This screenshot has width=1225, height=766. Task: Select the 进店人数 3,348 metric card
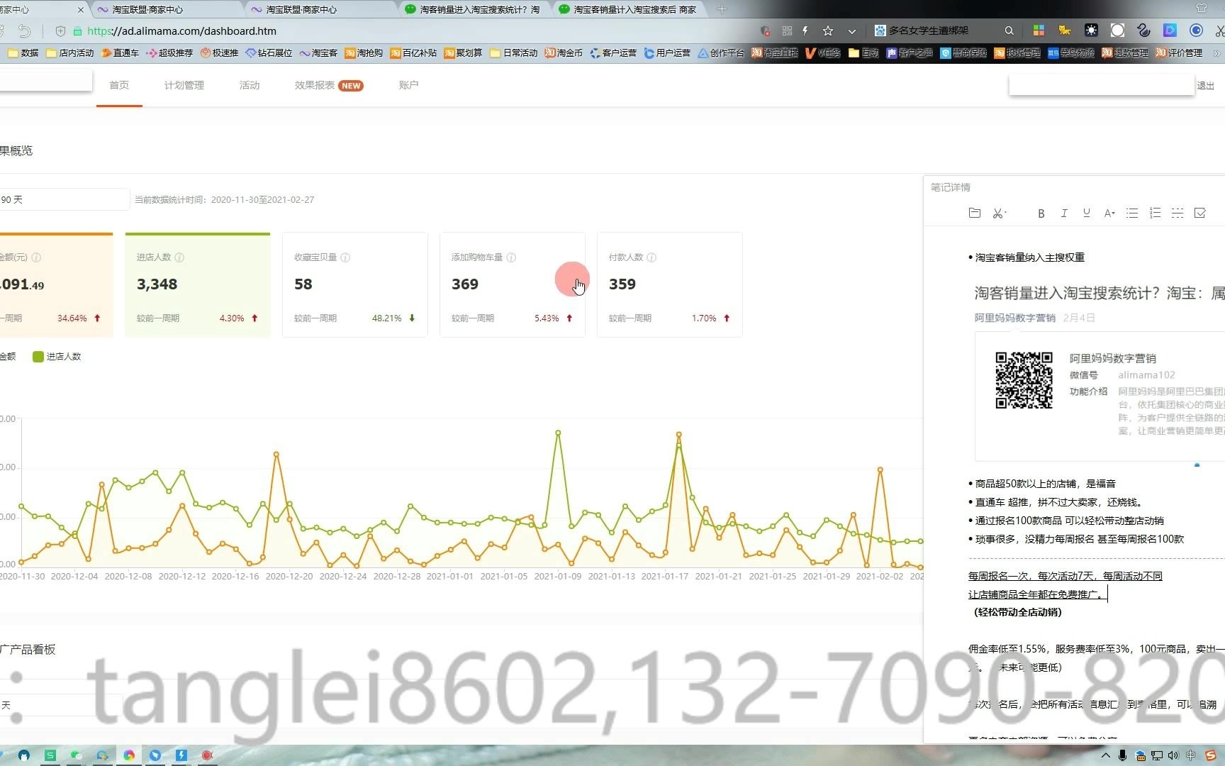198,285
